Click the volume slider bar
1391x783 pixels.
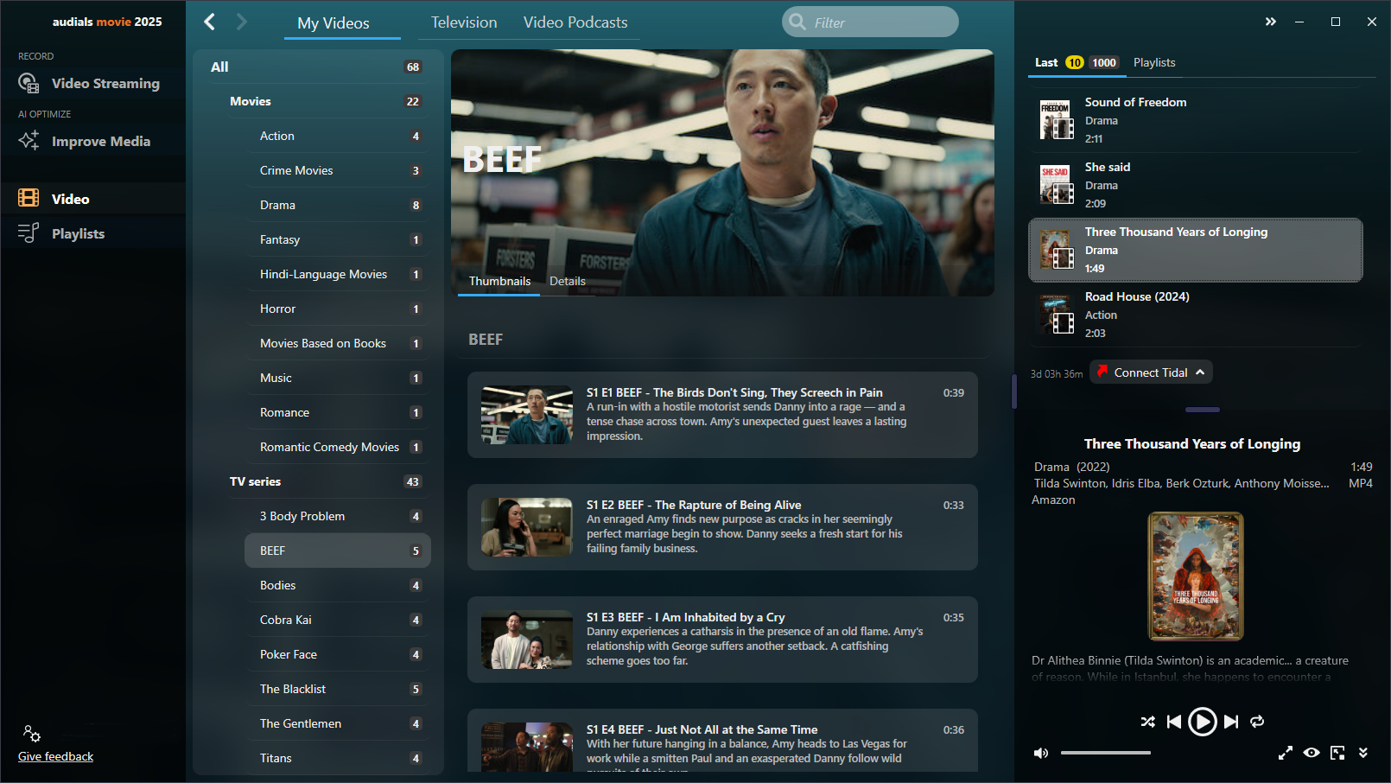point(1106,753)
